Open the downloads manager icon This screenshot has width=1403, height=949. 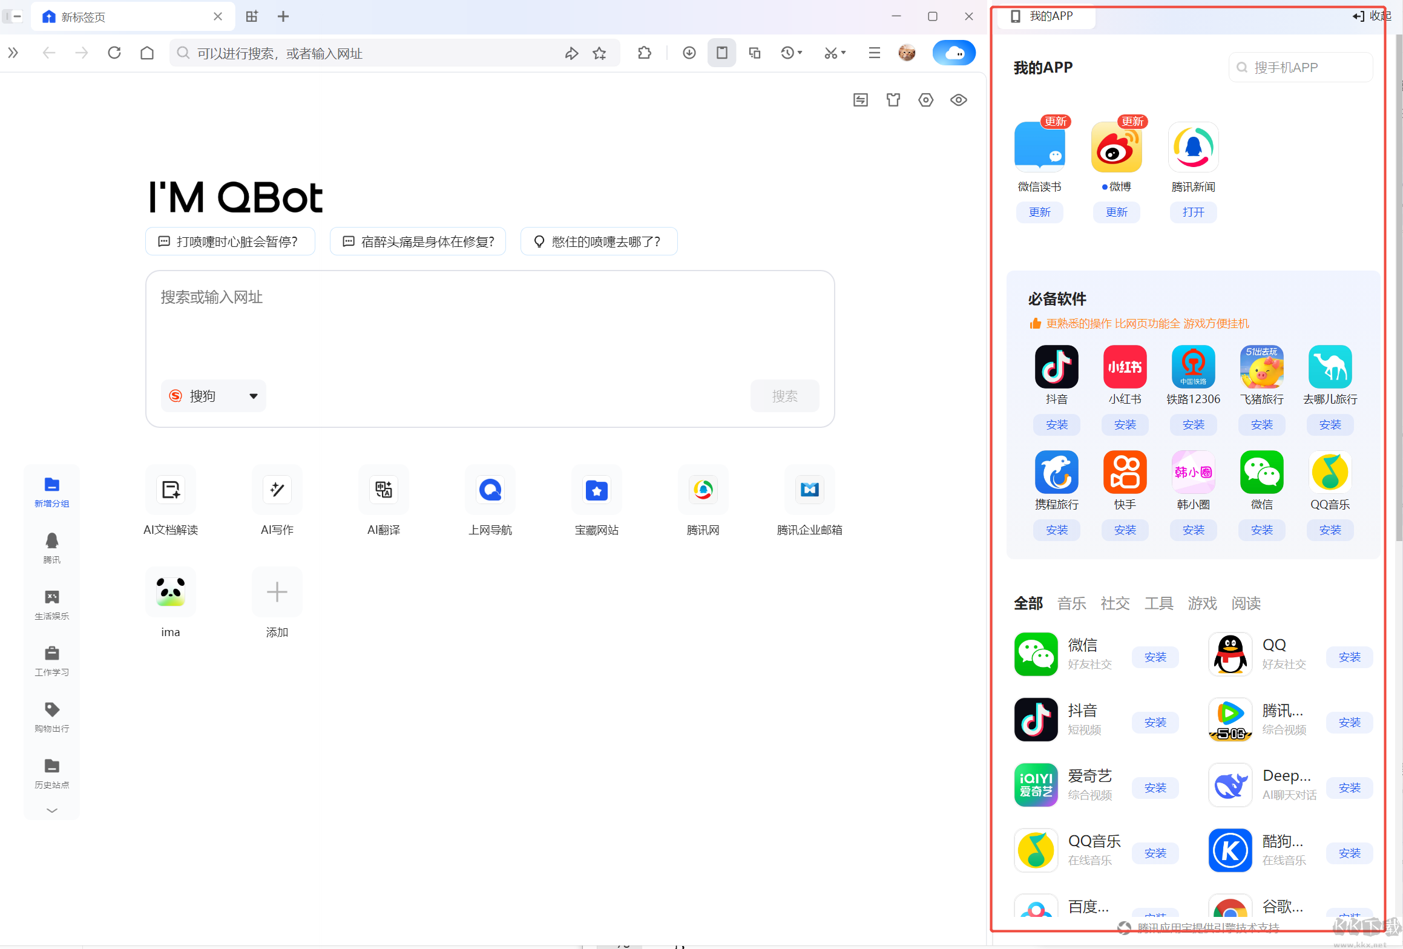click(x=689, y=53)
